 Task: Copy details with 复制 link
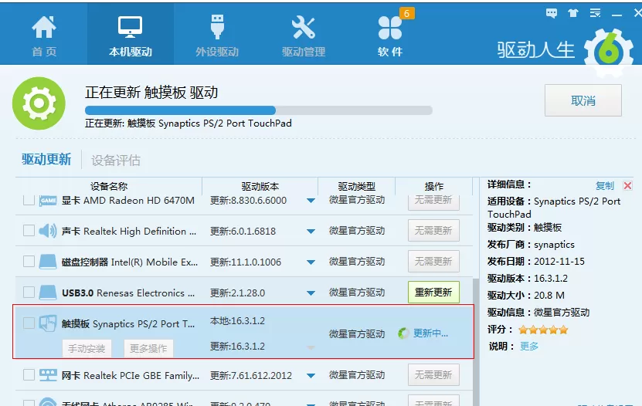[x=605, y=185]
